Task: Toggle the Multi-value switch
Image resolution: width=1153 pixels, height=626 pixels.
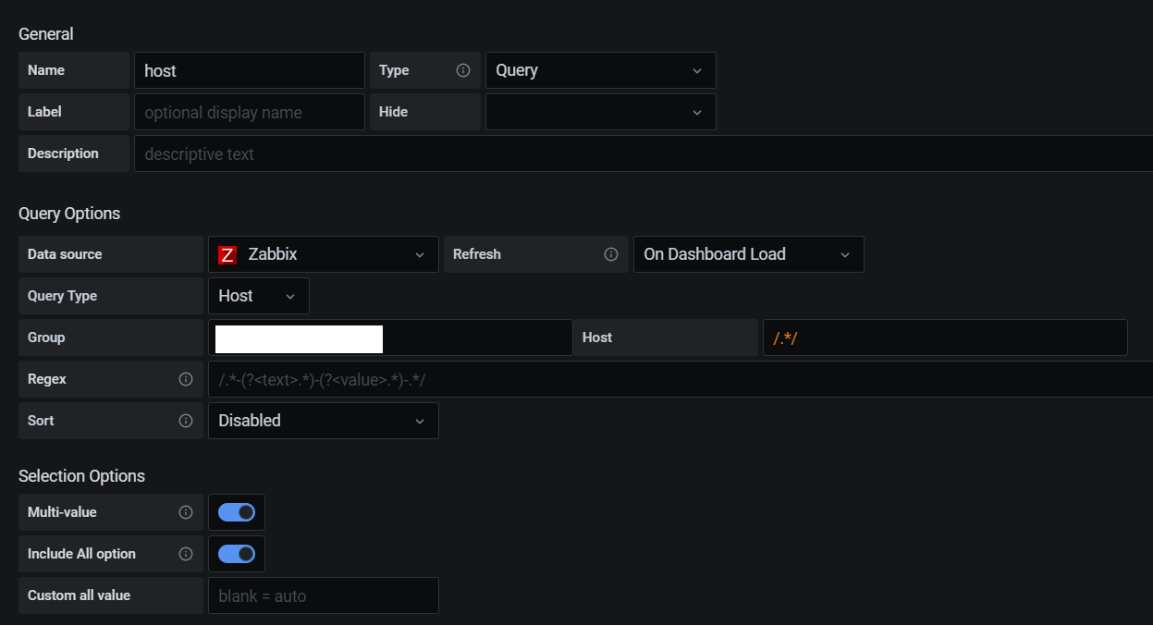Action: tap(237, 512)
